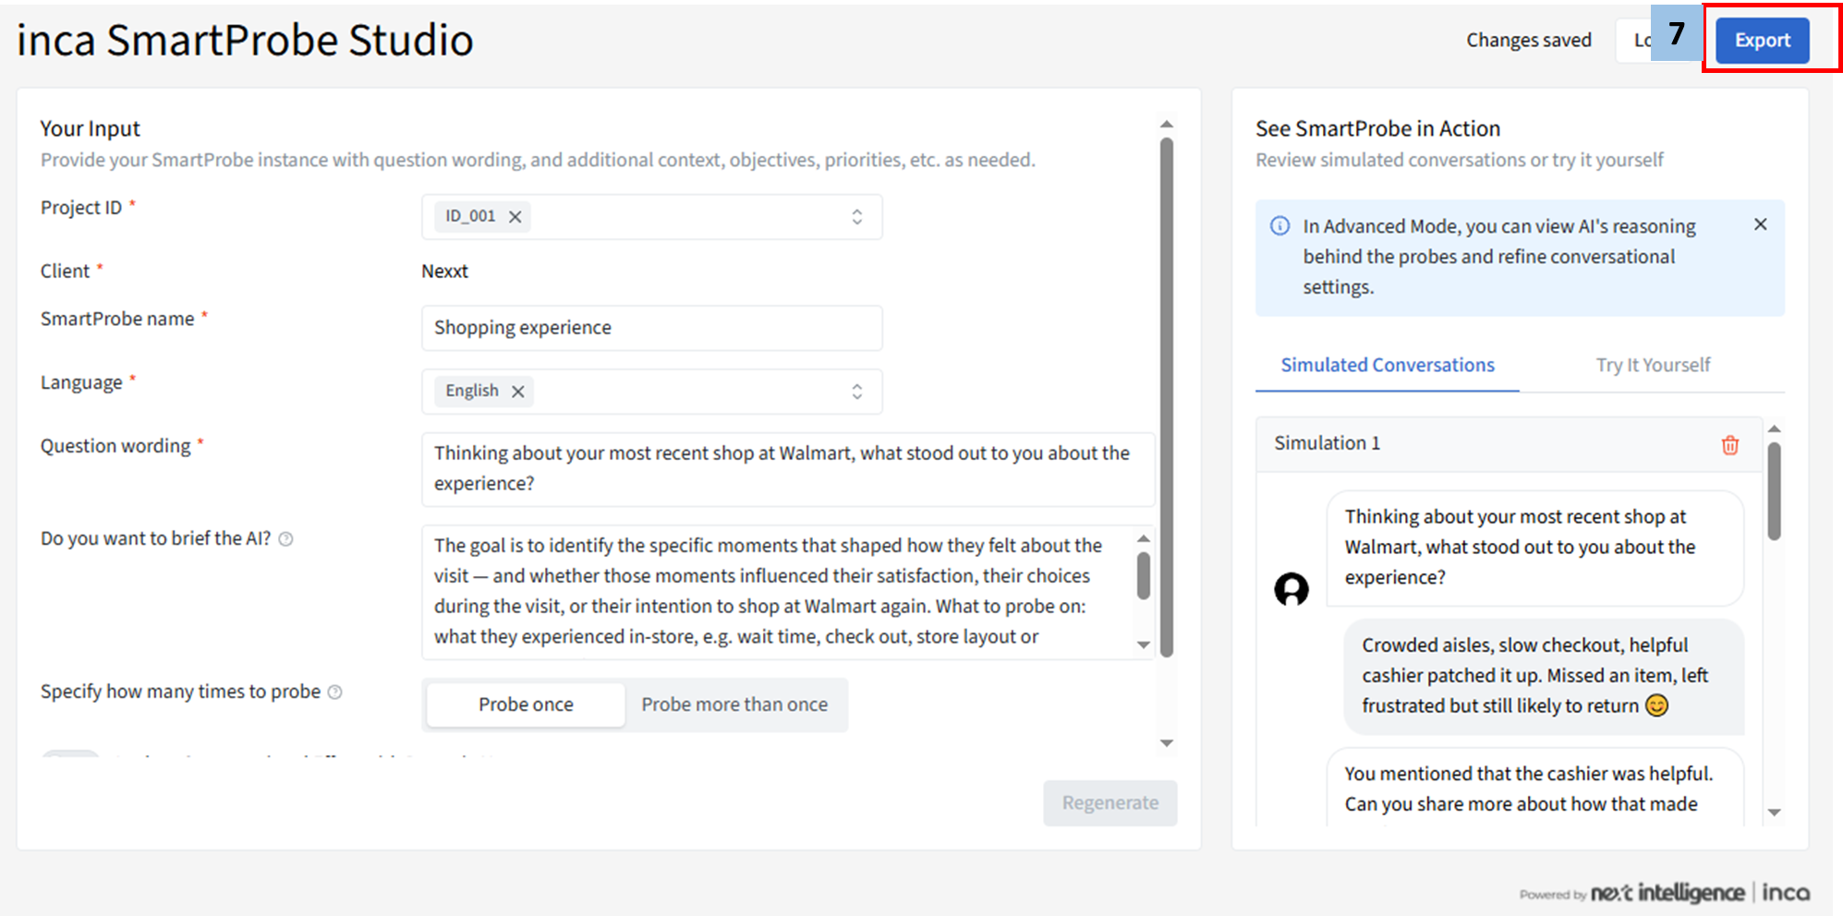
Task: Click the SmartProbe name input field
Action: click(x=651, y=328)
